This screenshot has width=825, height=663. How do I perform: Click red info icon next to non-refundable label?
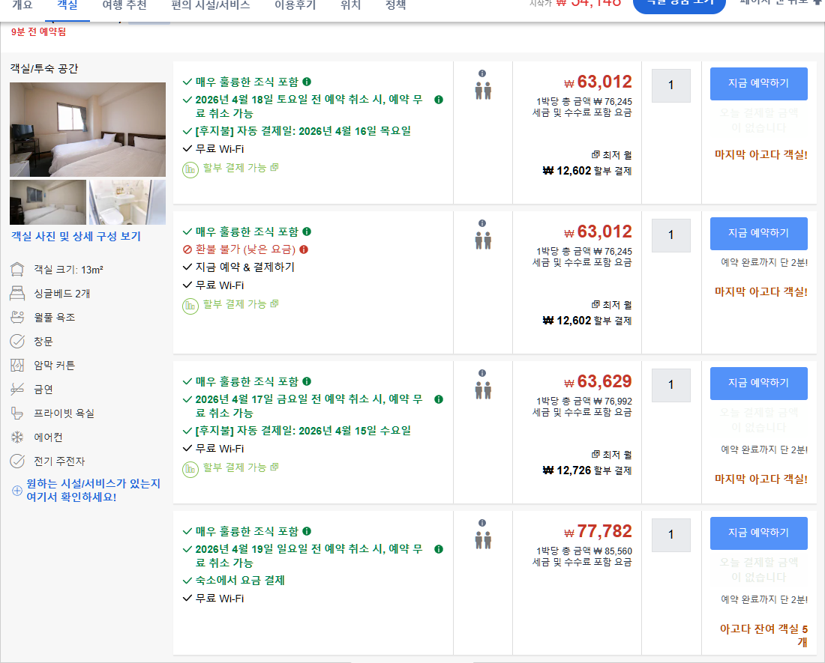[x=304, y=249]
